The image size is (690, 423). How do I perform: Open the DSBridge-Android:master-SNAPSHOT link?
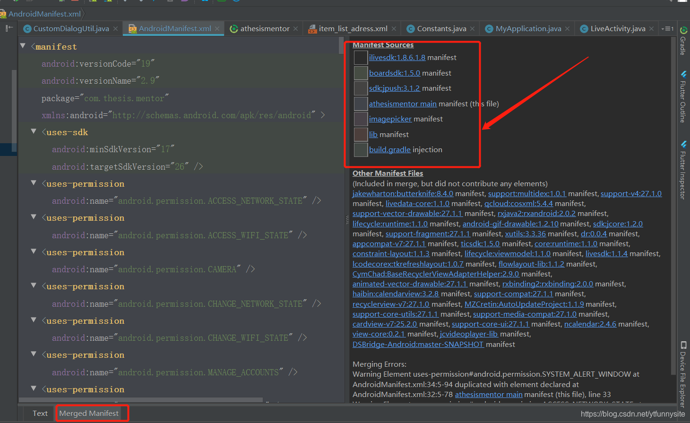[418, 345]
